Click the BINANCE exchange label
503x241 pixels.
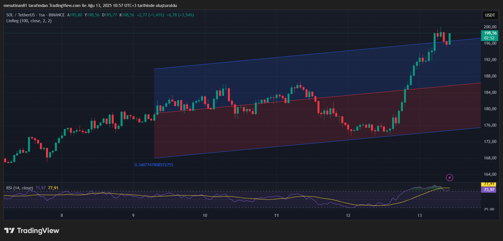pos(57,15)
